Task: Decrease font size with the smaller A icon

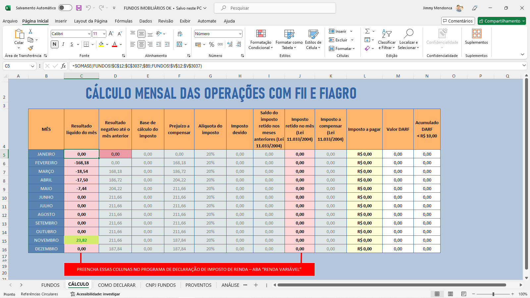Action: coord(120,33)
